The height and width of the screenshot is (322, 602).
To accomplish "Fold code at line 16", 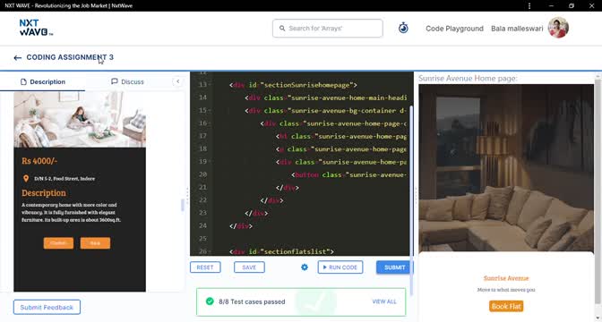I will (210, 123).
